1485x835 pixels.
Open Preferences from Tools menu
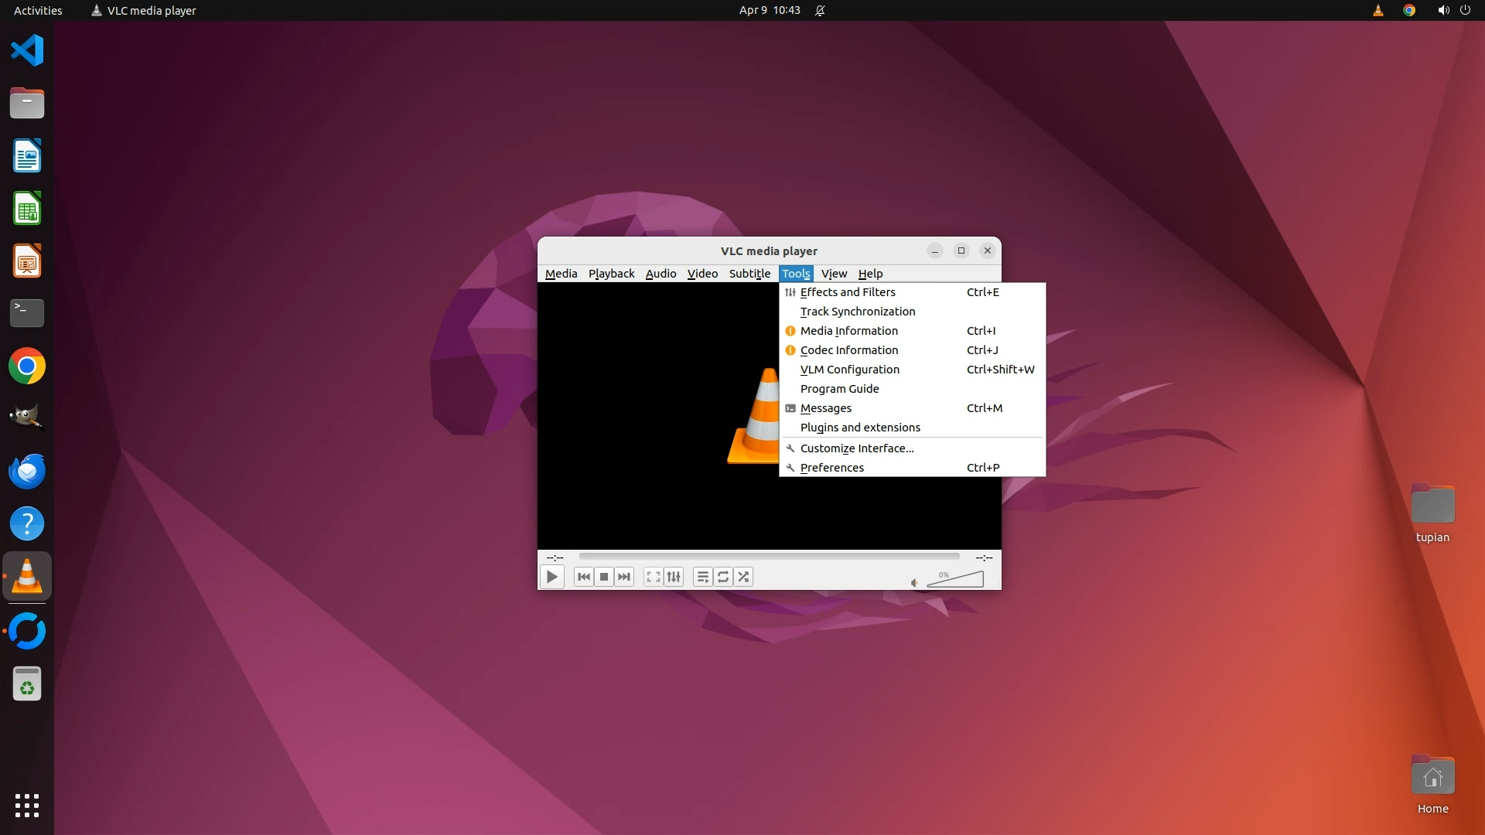point(831,468)
